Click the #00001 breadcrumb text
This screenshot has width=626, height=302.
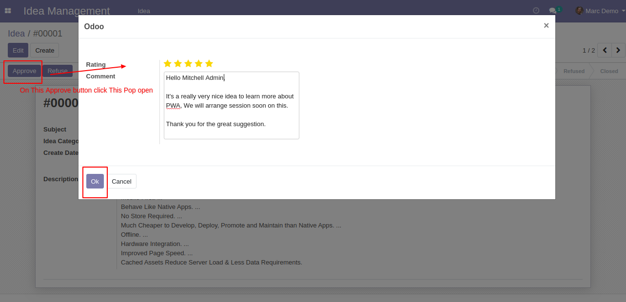pos(48,34)
